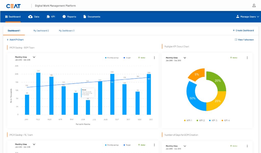Open the KPI section
The height and width of the screenshot is (153, 261).
[x=51, y=17]
